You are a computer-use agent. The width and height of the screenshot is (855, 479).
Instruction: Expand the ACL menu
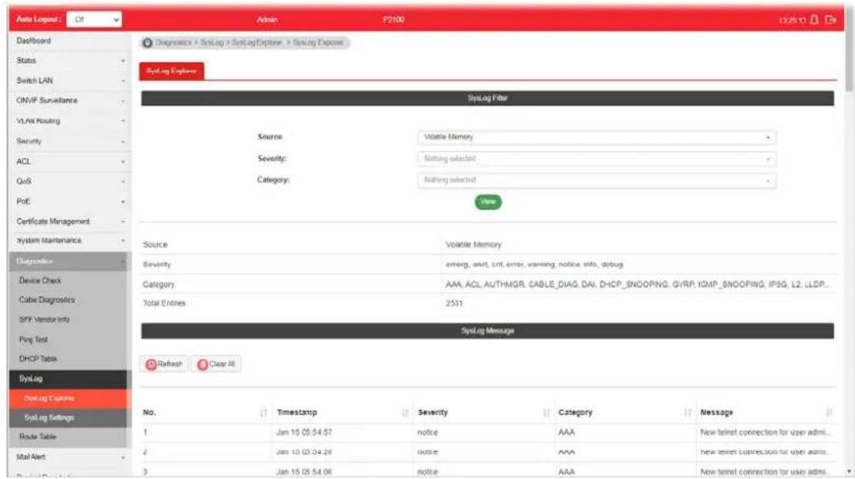(70, 161)
